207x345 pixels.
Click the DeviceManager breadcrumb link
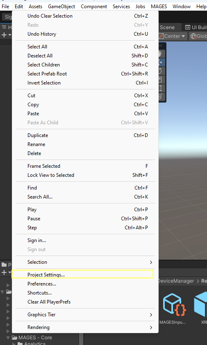(176, 281)
